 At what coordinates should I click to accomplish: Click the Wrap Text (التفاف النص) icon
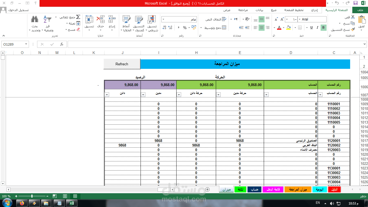[224, 19]
